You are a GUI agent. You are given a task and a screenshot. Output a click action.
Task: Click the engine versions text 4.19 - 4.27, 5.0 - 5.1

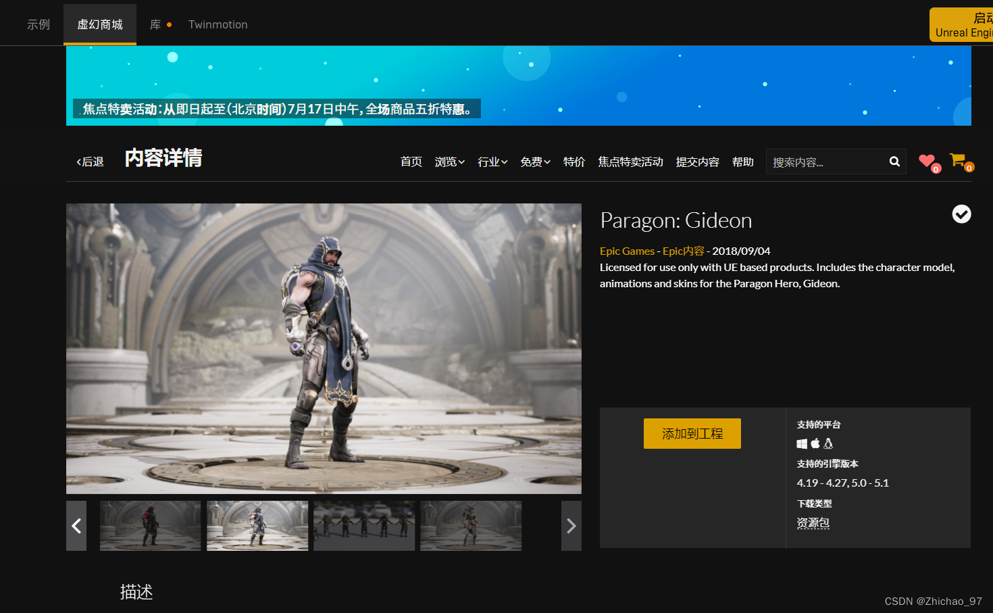(x=842, y=483)
